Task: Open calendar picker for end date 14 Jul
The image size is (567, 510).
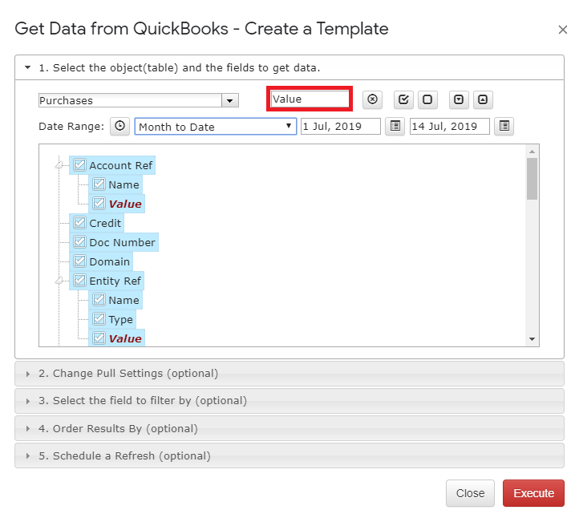Action: point(504,126)
